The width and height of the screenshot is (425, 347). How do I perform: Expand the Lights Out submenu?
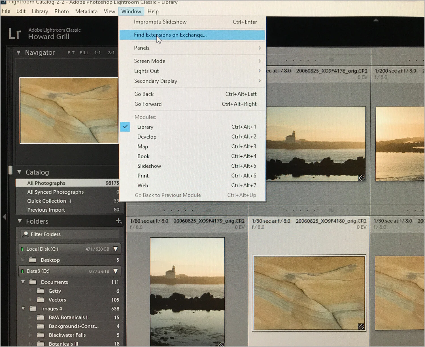[x=193, y=71]
